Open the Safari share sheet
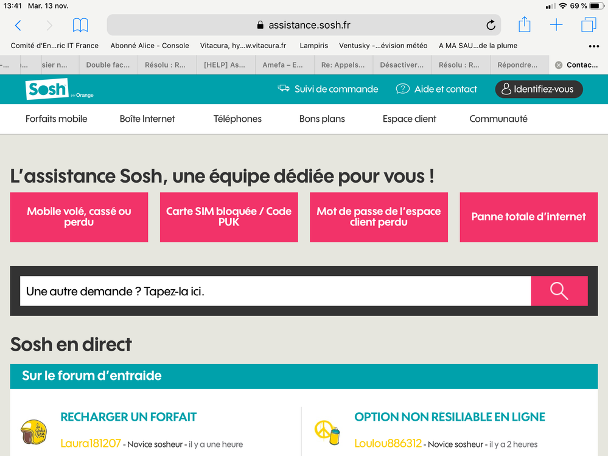Viewport: 608px width, 456px height. coord(524,25)
